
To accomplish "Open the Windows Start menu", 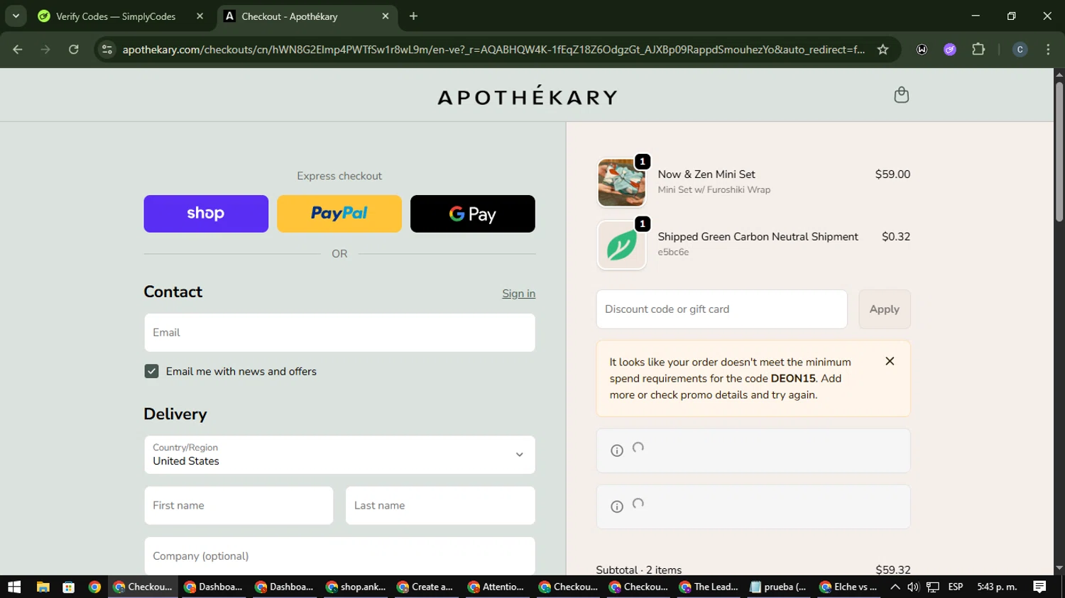I will click(14, 587).
